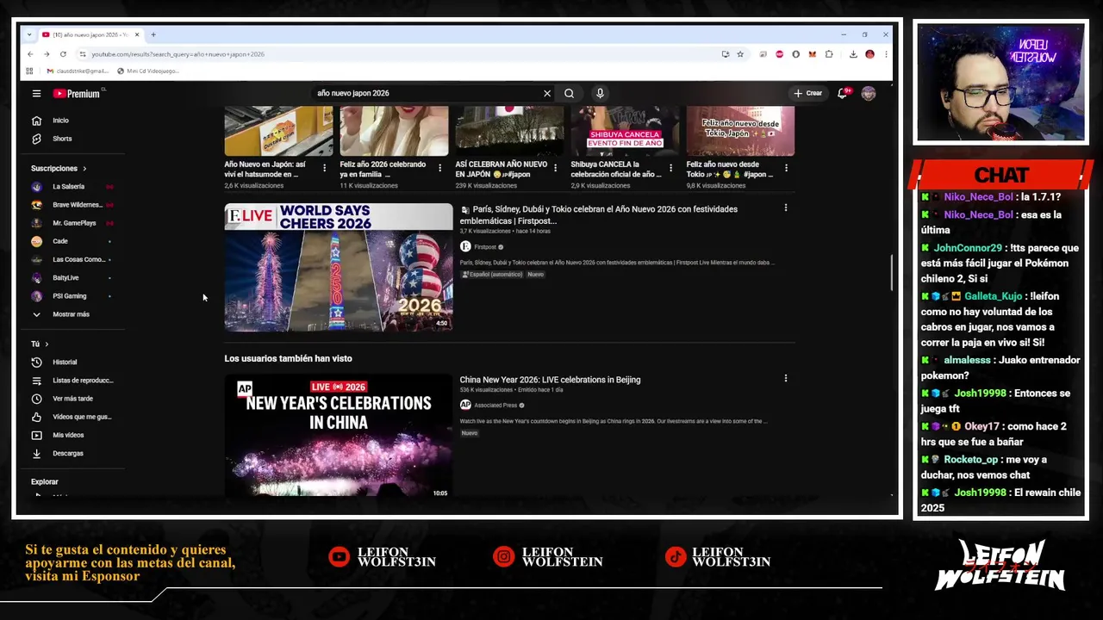Open the clausdstrike Gmail bookmark

[x=78, y=71]
